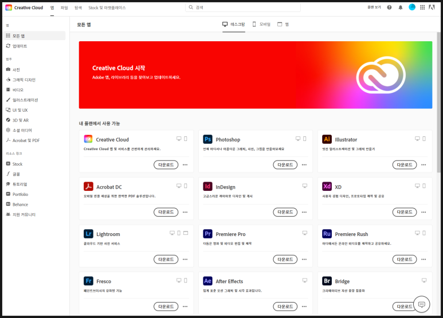Open more options for InDesign card
The image size is (443, 318).
pyautogui.click(x=304, y=212)
